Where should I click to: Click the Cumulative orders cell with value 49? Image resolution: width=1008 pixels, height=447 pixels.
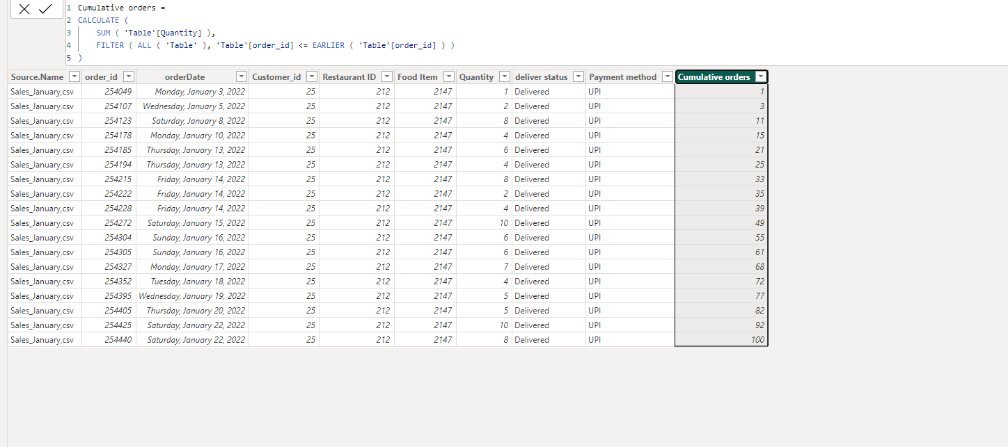[x=721, y=223]
